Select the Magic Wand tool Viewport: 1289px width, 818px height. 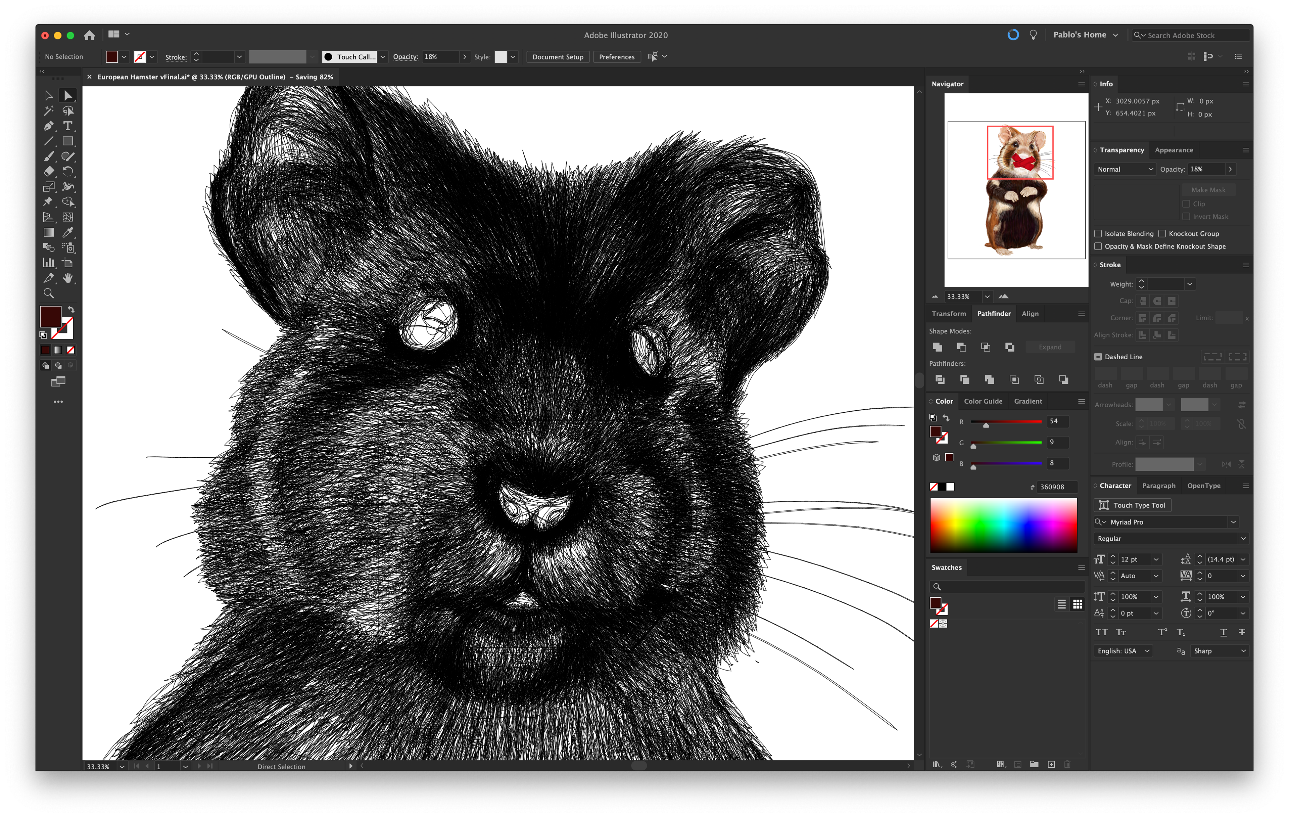(49, 111)
